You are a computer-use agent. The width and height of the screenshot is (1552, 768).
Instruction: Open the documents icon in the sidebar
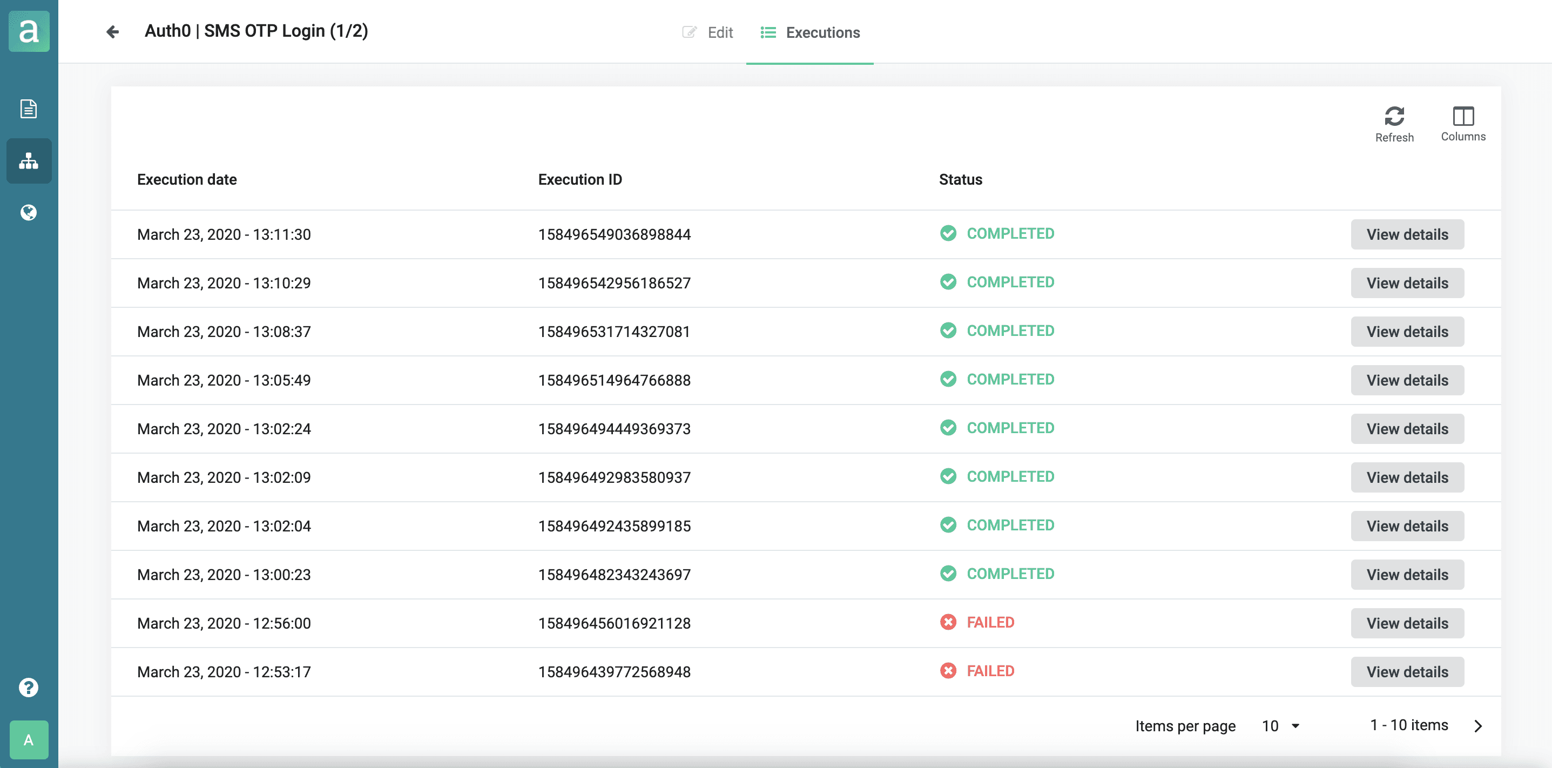click(x=28, y=109)
